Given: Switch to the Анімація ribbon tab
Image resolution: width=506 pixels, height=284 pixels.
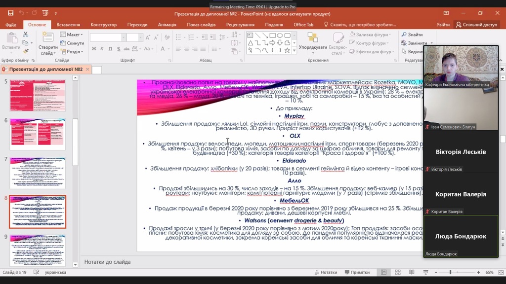Looking at the screenshot, I should pos(167,25).
